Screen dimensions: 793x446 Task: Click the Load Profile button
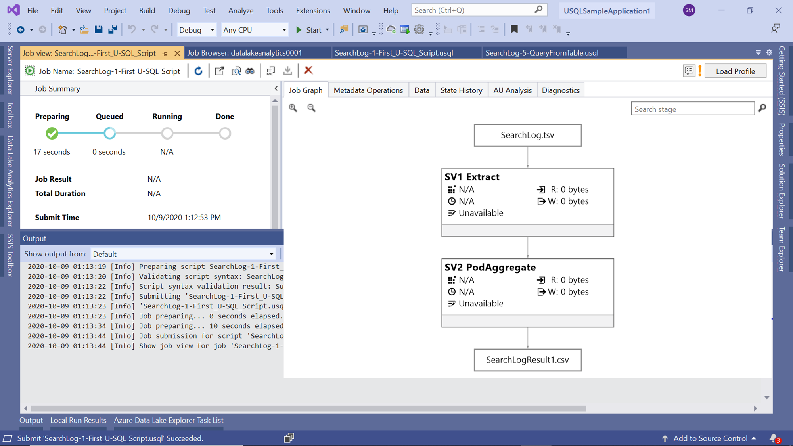735,71
